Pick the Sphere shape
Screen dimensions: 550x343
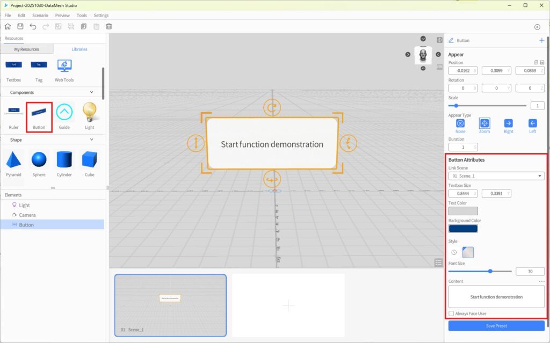click(x=39, y=161)
